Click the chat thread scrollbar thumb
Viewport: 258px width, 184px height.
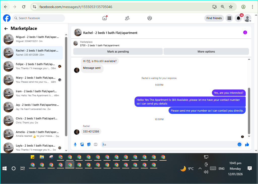click(x=249, y=111)
